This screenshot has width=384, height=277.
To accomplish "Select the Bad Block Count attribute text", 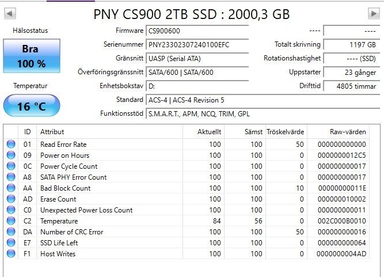I will tap(66, 188).
